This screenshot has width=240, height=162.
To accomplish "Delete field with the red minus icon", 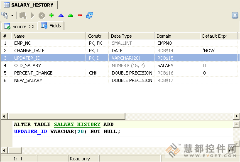I will point(80,15).
